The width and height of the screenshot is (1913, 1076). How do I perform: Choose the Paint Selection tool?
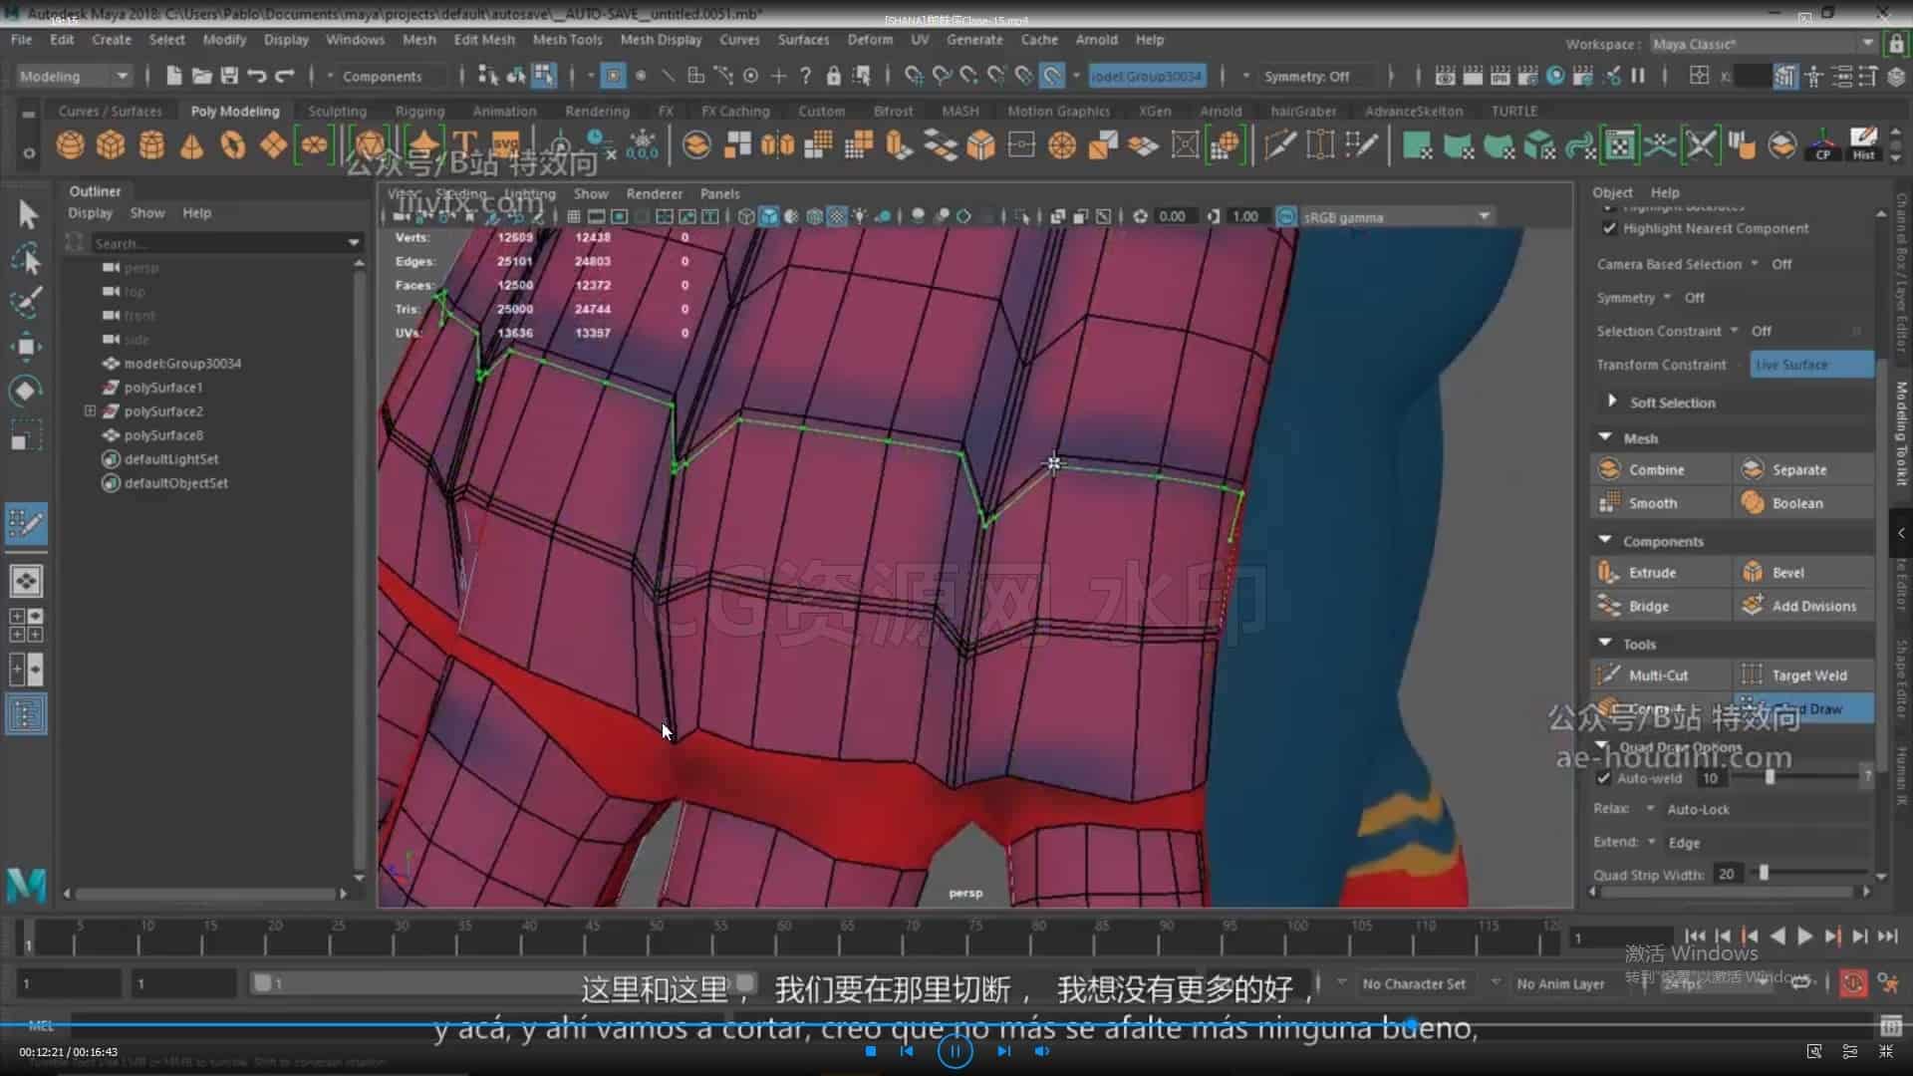pos(27,303)
